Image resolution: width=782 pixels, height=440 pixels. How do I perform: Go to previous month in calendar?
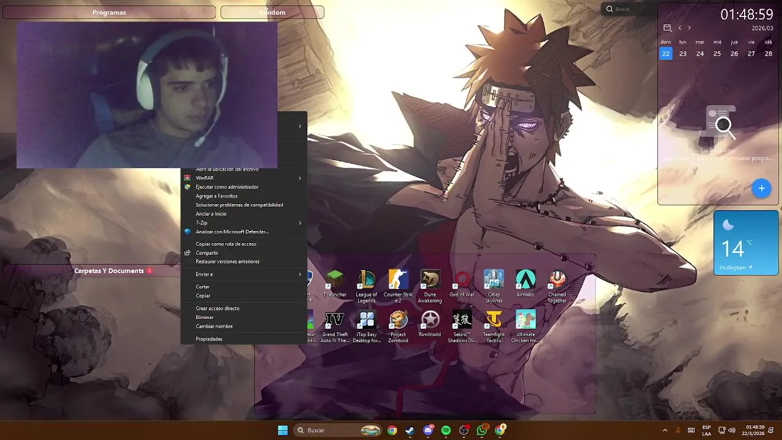click(x=679, y=28)
